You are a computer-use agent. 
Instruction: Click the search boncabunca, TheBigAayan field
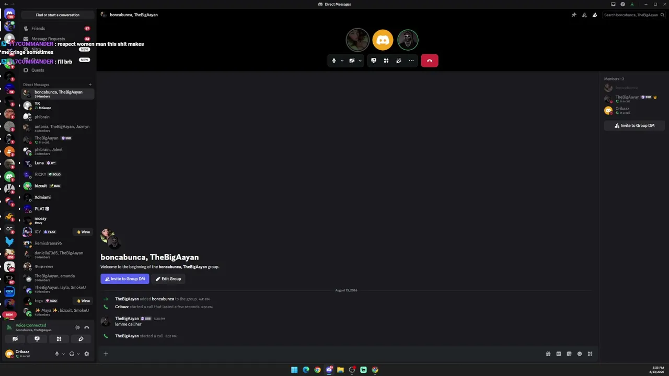634,15
